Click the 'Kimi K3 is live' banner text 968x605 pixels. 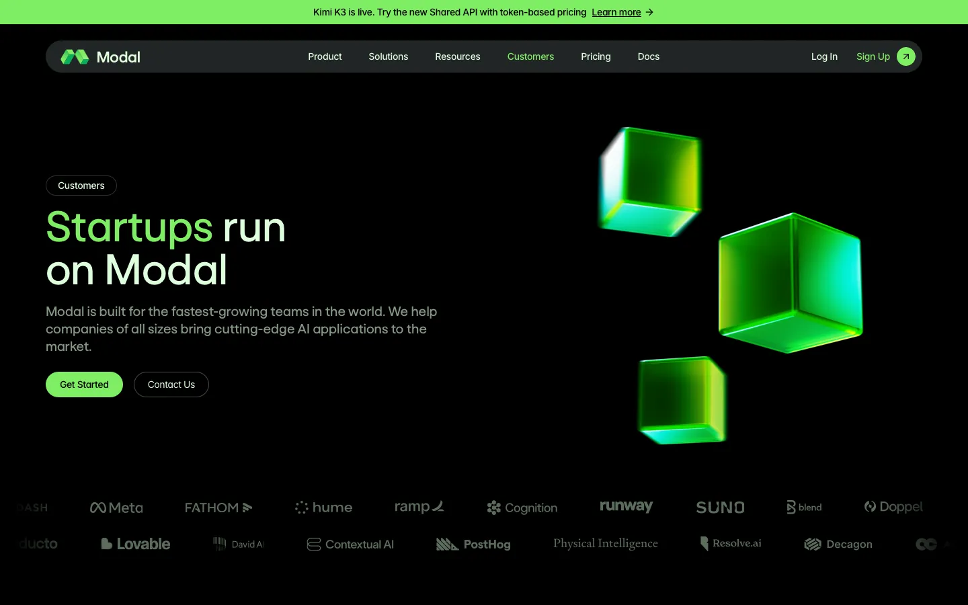[x=450, y=12]
